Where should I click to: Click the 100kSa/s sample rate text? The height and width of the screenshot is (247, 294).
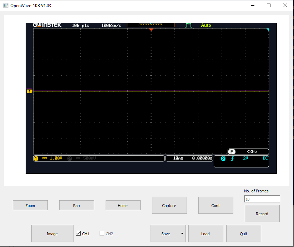[111, 25]
